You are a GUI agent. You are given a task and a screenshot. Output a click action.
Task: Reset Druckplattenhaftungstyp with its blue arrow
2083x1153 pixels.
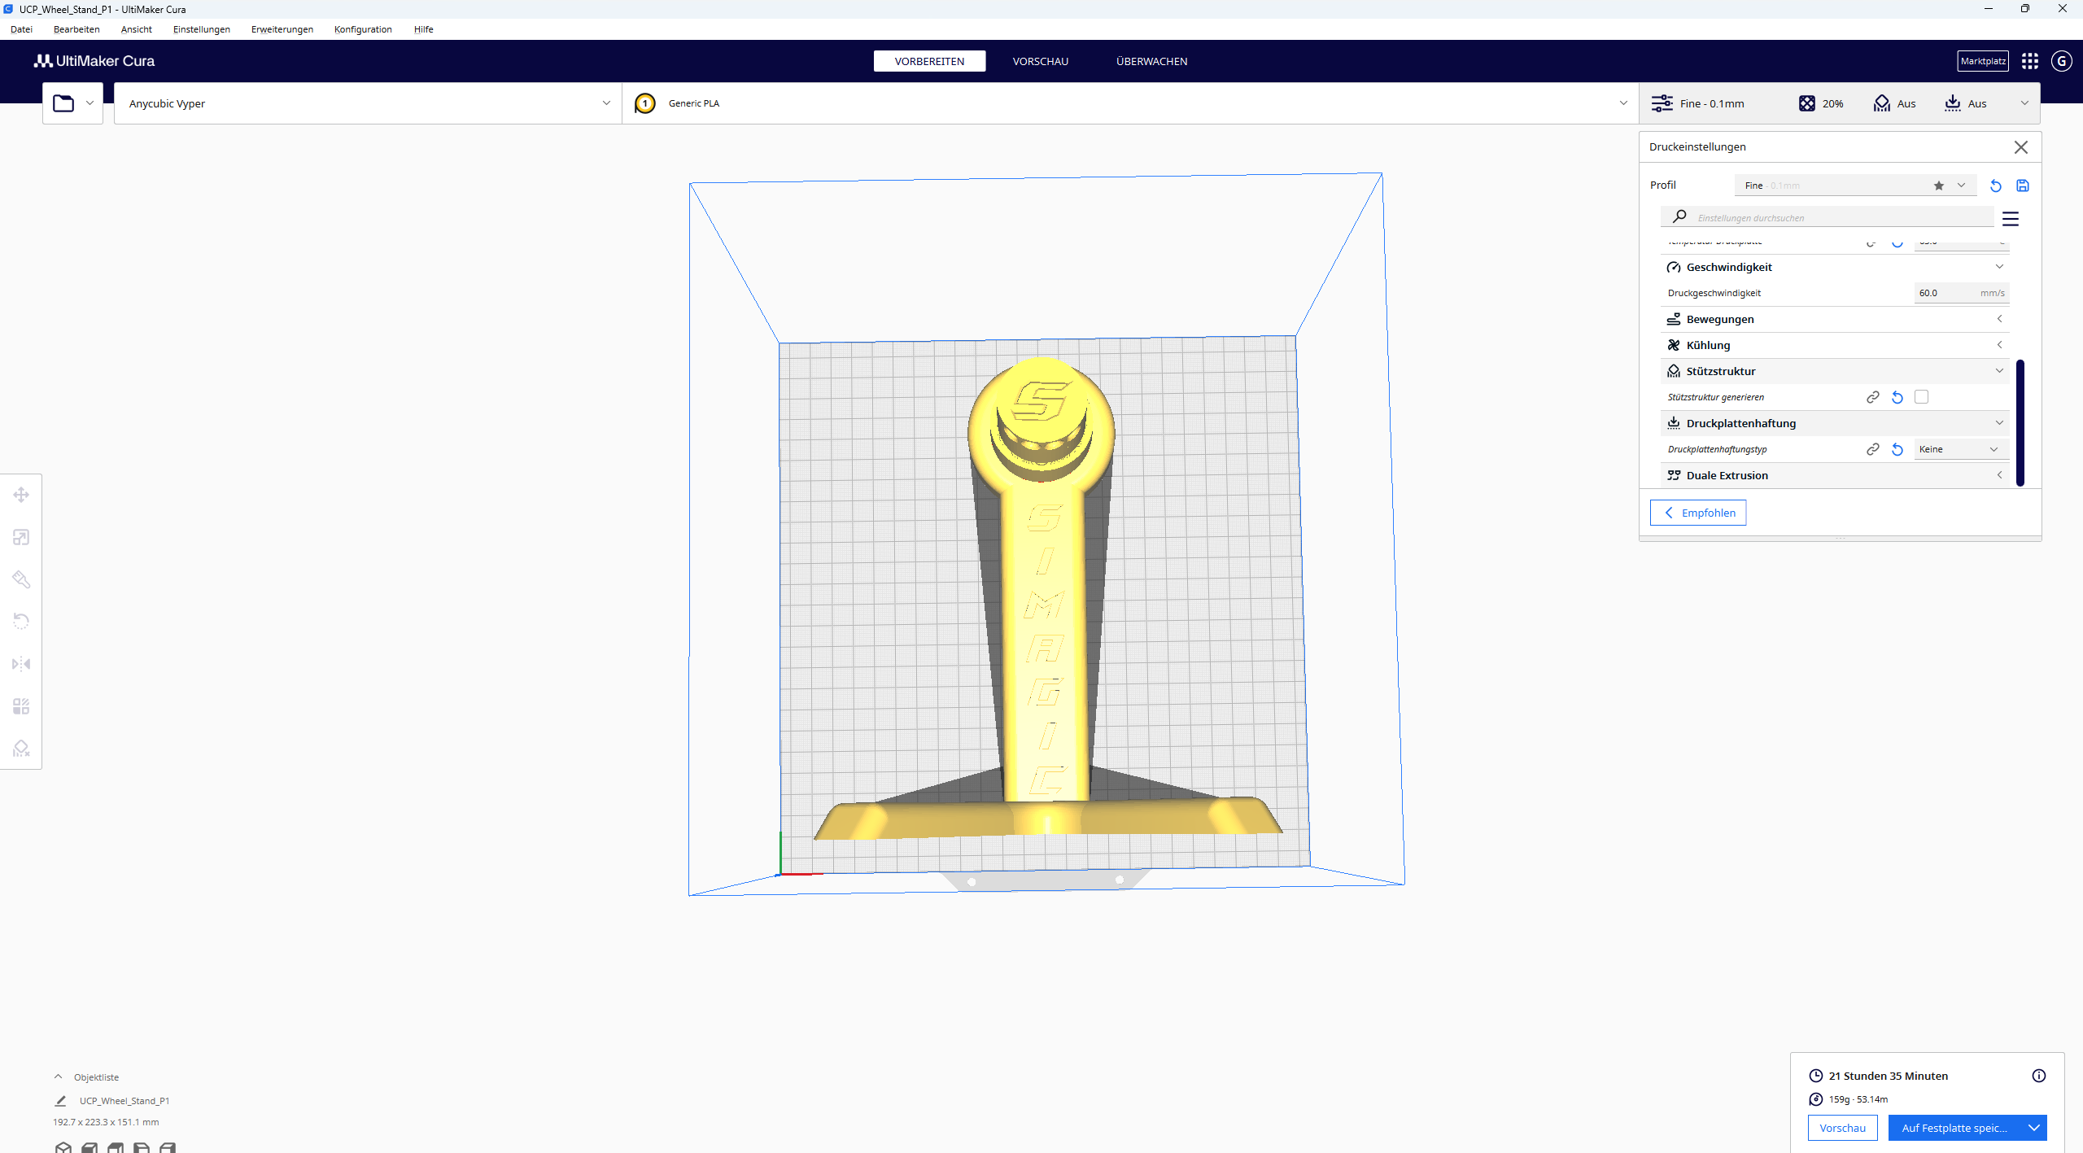click(1897, 449)
